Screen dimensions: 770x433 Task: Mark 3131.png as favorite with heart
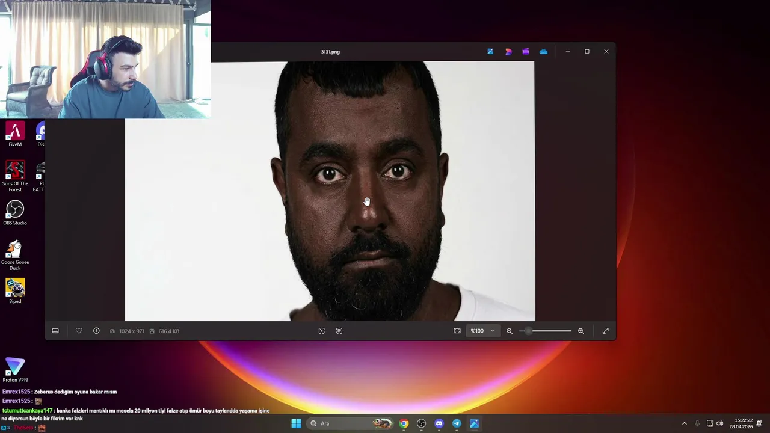(x=79, y=331)
